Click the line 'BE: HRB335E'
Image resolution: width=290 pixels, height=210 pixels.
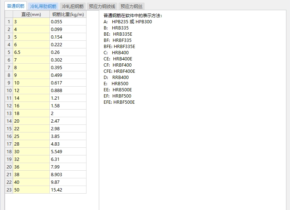(x=118, y=34)
